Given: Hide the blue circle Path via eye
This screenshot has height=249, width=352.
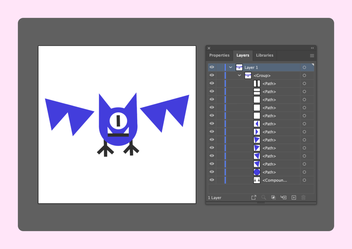Looking at the screenshot, I should point(212,172).
